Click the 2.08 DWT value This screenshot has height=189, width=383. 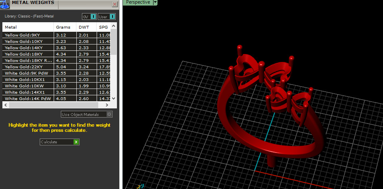pyautogui.click(x=84, y=41)
